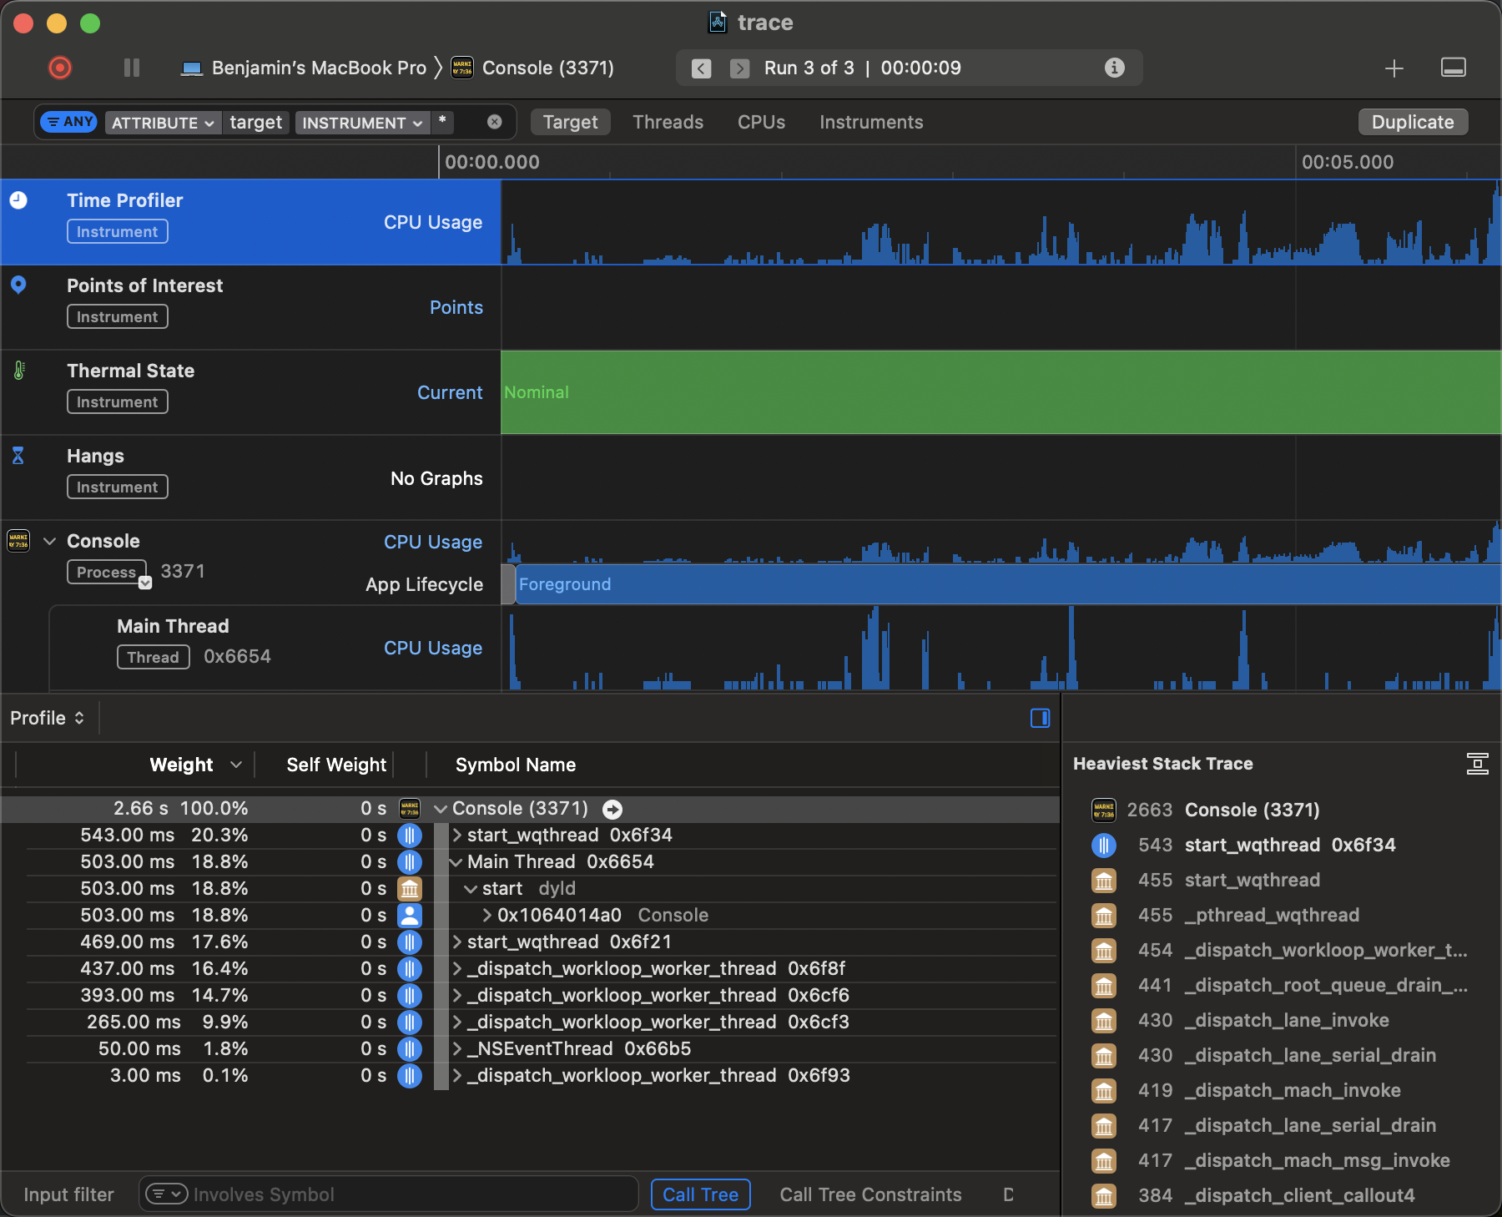Click the 00:05.000 timeline ruler mark
This screenshot has width=1502, height=1217.
pyautogui.click(x=1348, y=162)
